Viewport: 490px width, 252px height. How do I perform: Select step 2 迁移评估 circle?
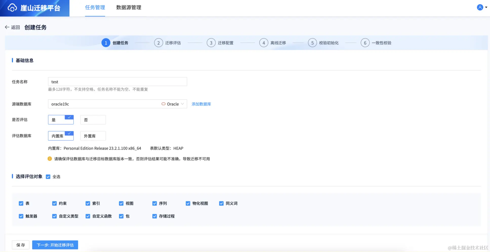click(x=158, y=43)
